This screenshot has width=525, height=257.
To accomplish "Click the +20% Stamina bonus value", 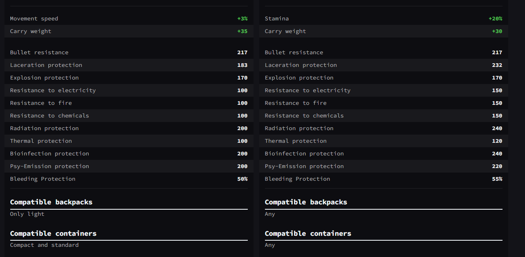I will (x=495, y=19).
